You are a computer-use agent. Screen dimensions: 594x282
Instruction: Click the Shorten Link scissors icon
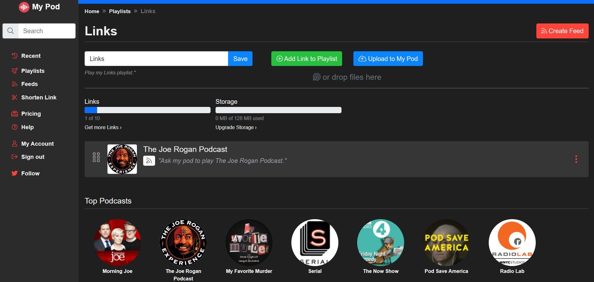point(14,98)
